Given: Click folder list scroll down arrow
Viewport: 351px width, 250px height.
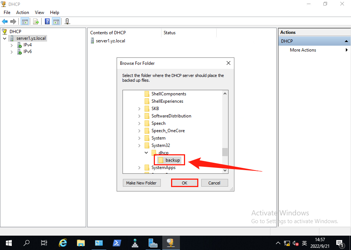Looking at the screenshot, I should pyautogui.click(x=225, y=170).
